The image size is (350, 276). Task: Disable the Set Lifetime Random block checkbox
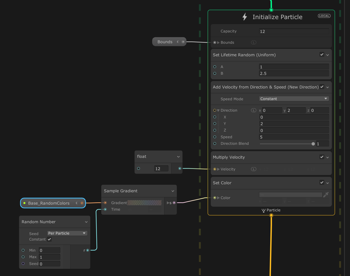coord(322,55)
